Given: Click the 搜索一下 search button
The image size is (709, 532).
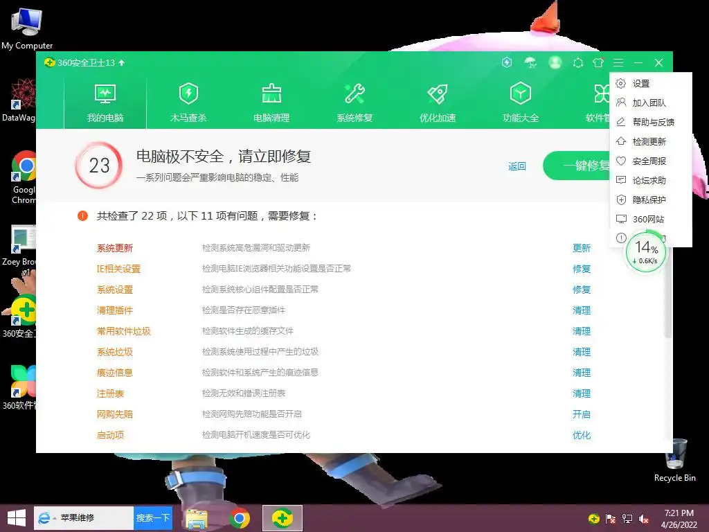Looking at the screenshot, I should [153, 518].
